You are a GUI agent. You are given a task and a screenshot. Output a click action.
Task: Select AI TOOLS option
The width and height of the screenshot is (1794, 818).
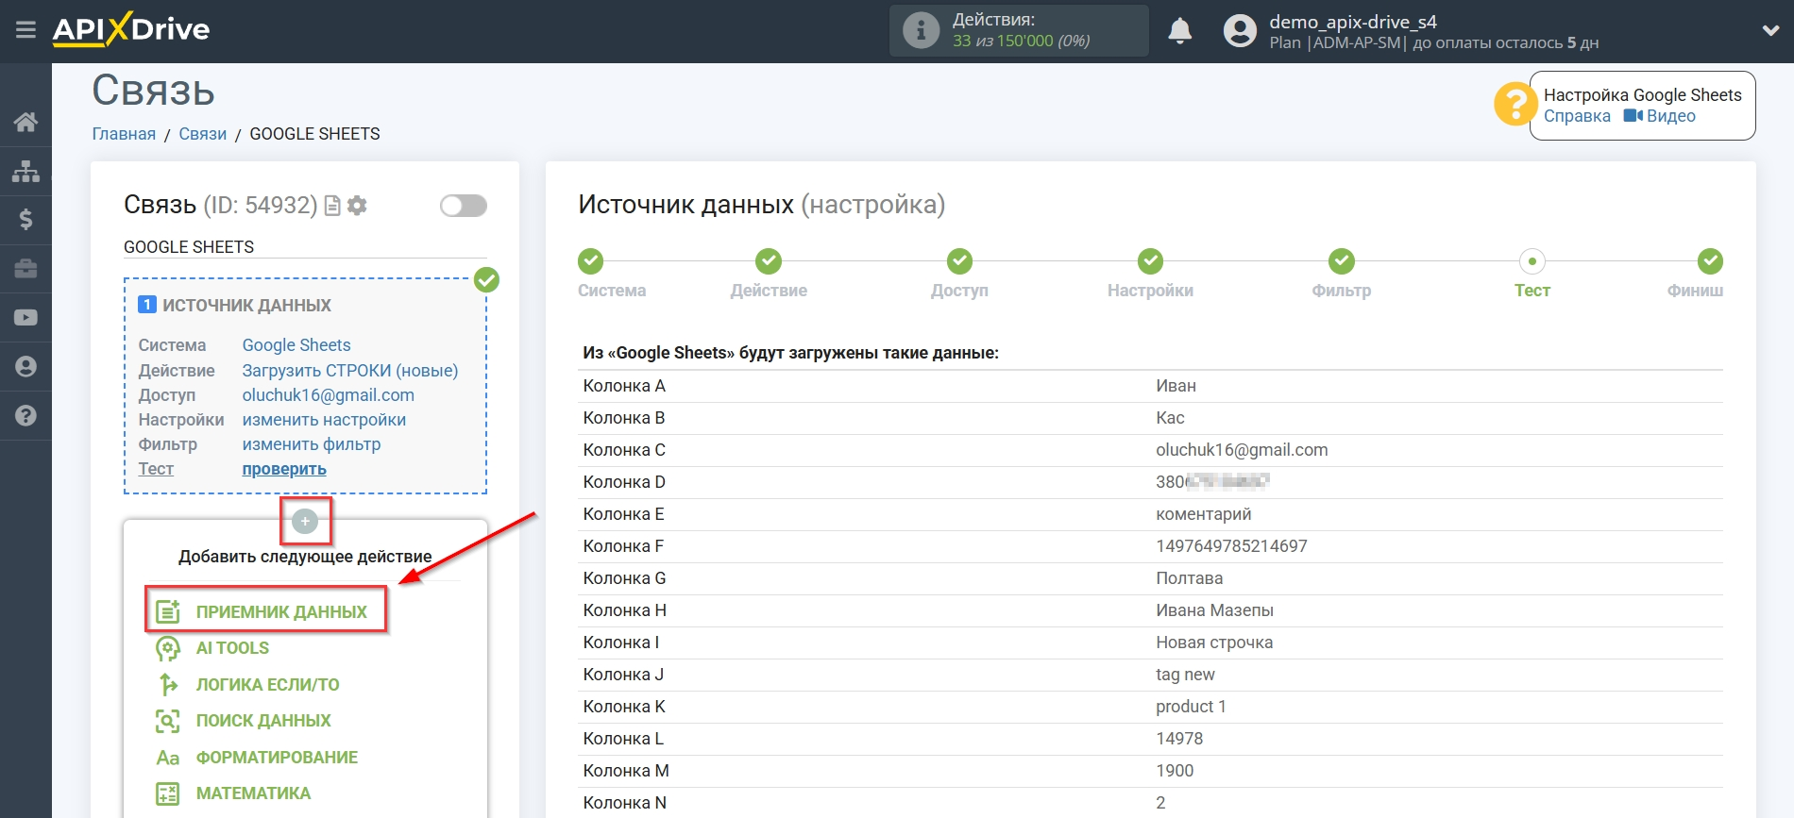(x=232, y=648)
